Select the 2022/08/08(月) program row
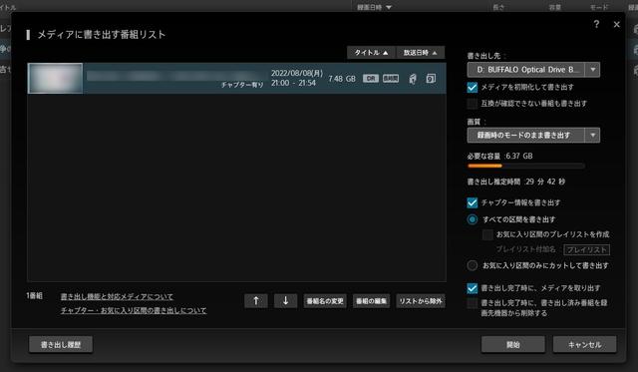 [x=236, y=78]
